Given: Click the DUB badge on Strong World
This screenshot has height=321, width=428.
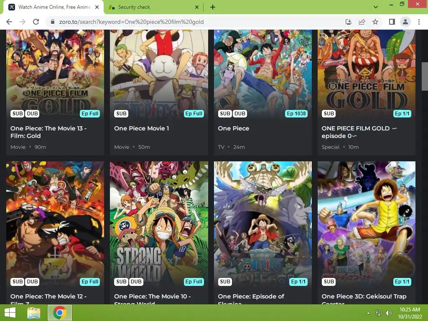Looking at the screenshot, I should (x=136, y=282).
